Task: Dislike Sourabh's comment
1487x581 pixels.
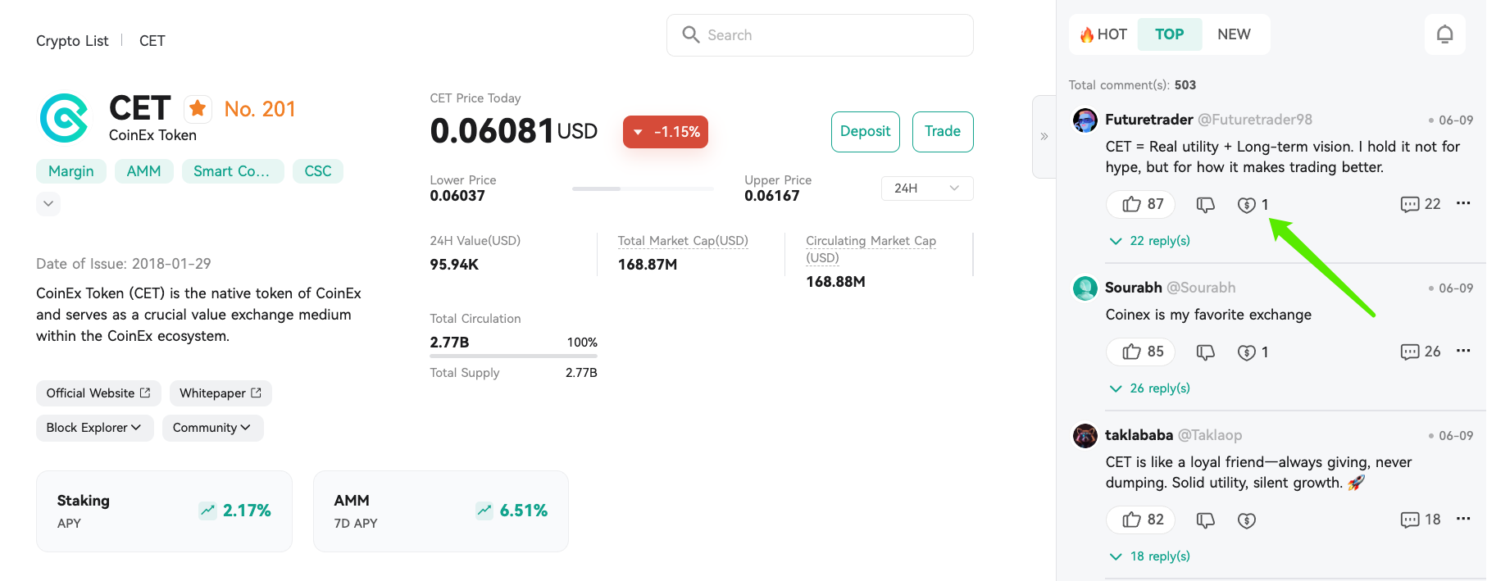Action: [1205, 352]
